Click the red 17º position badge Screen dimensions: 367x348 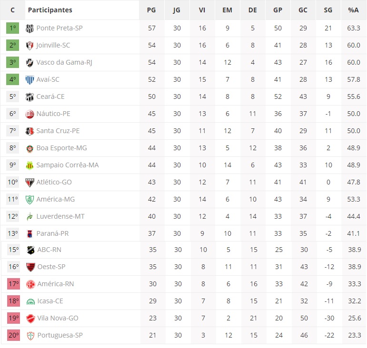[14, 284]
